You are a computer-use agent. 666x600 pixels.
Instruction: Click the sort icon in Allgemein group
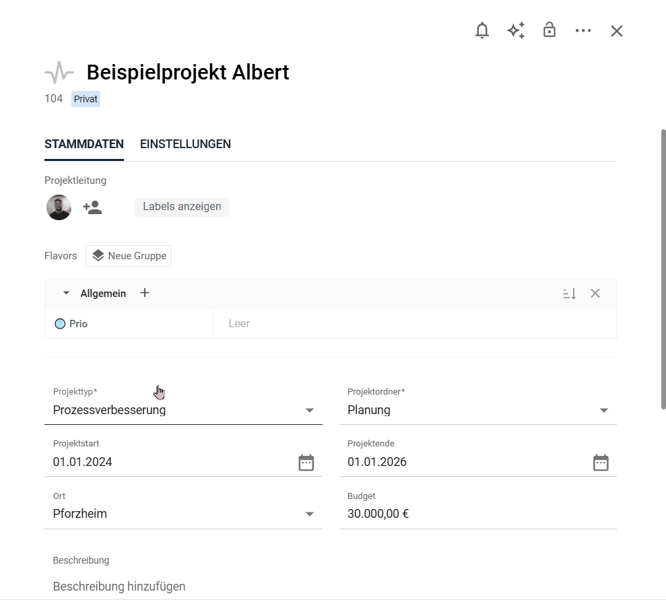[x=570, y=294]
